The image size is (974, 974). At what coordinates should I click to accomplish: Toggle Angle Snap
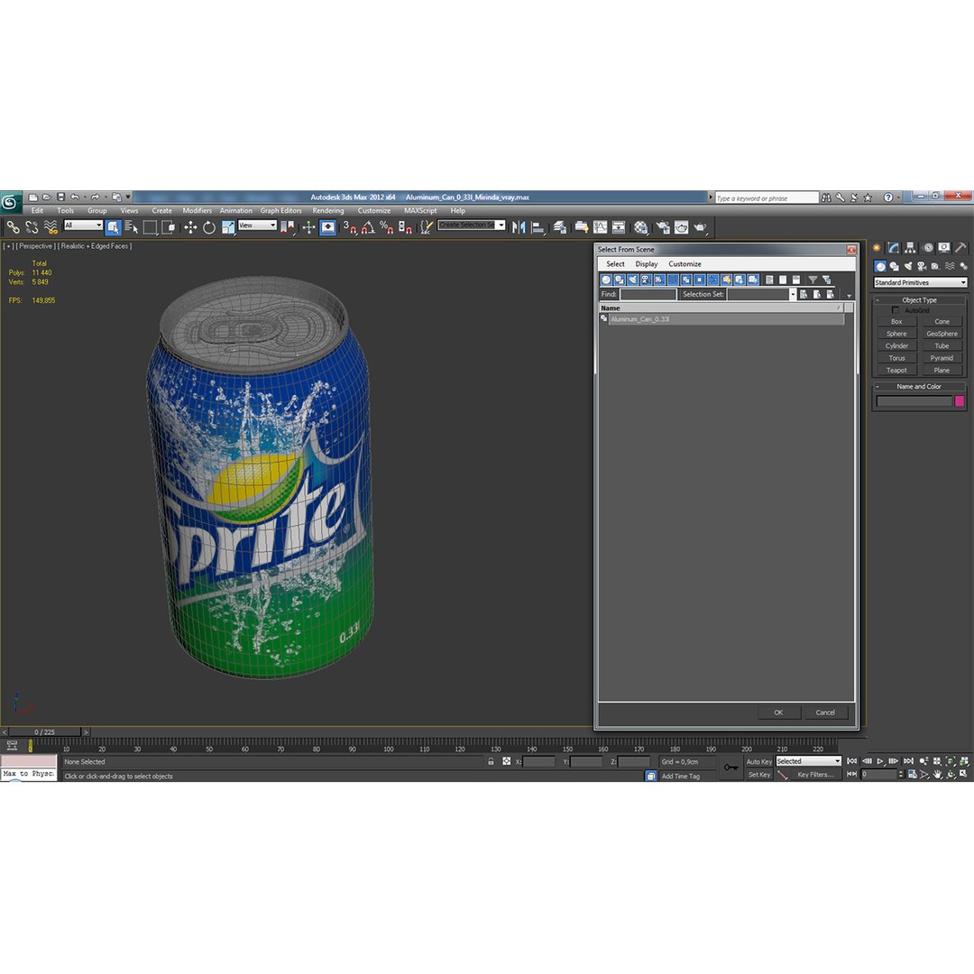pyautogui.click(x=368, y=227)
